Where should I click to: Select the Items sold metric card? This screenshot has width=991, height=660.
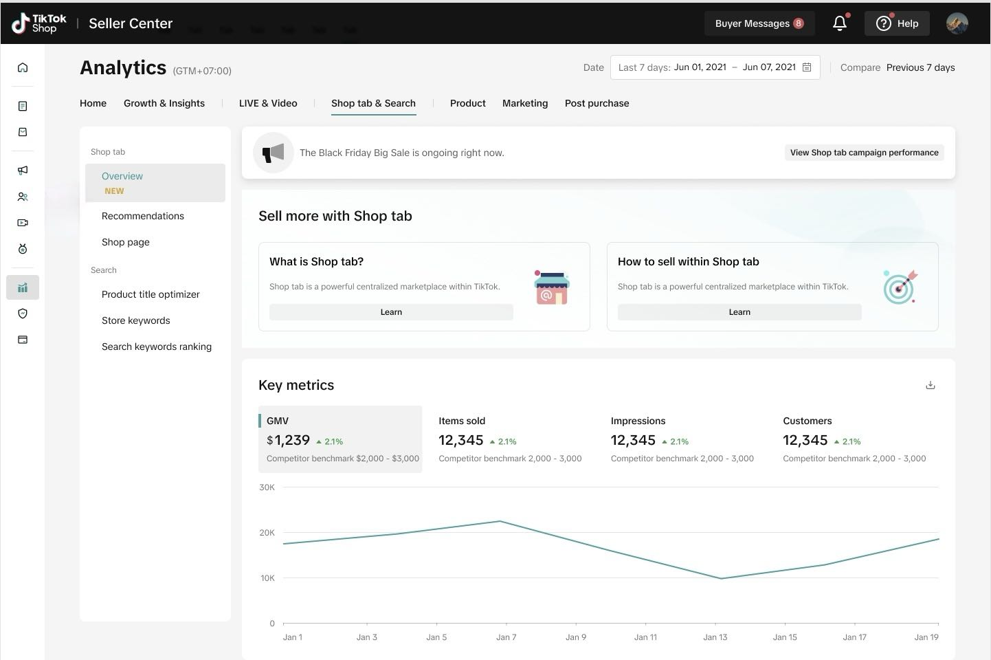point(510,439)
